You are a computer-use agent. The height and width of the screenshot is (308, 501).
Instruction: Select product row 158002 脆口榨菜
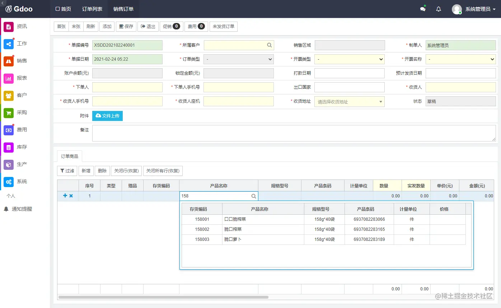(324, 229)
